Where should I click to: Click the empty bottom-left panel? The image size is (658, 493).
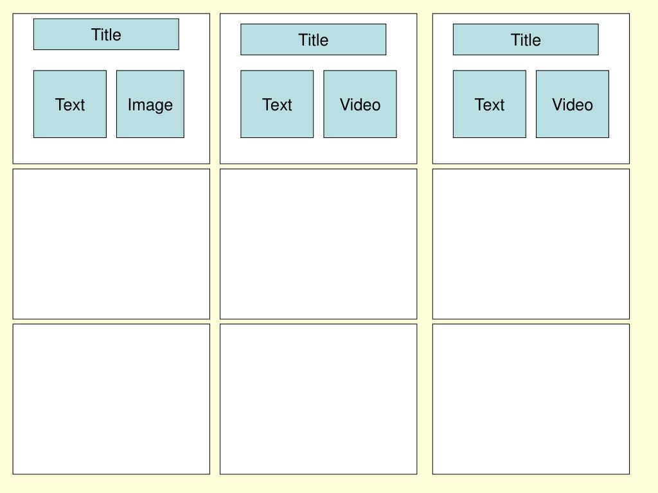(x=111, y=399)
